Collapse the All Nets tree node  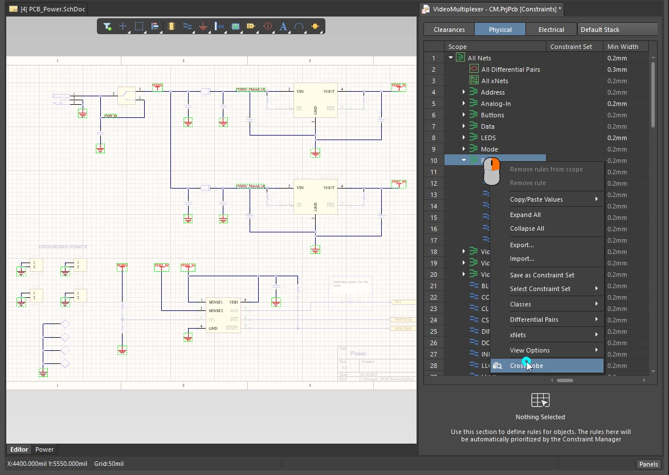pos(451,58)
